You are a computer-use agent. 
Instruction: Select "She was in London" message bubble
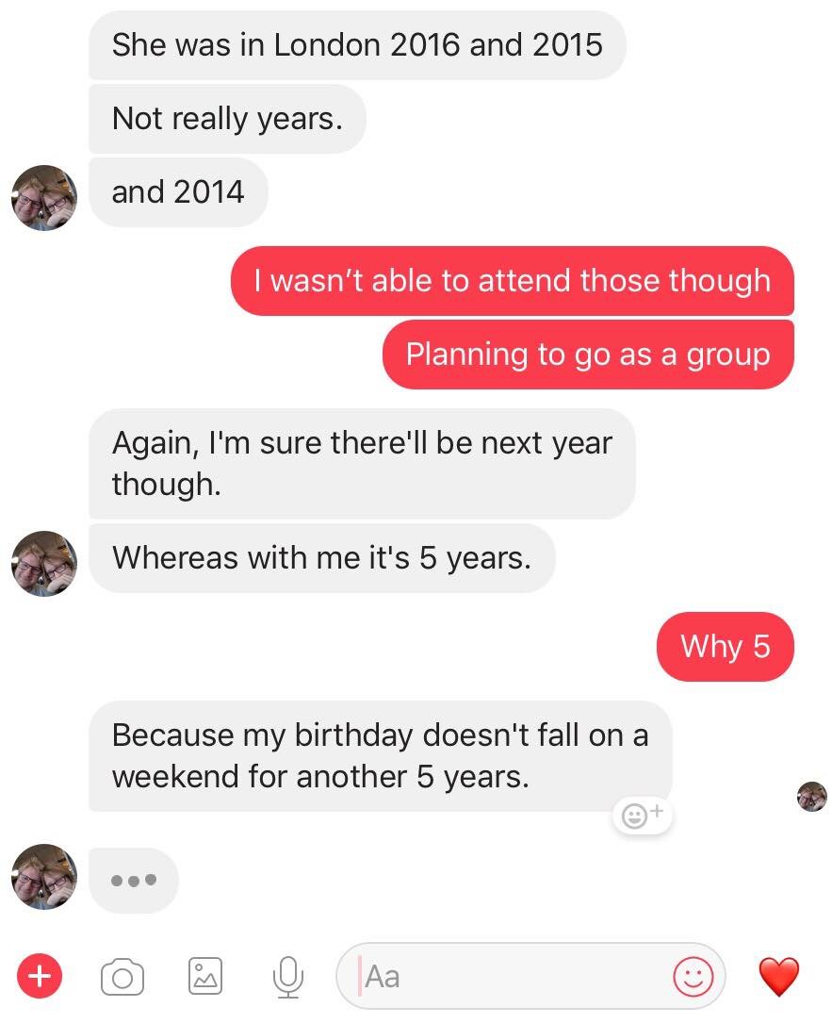tap(356, 45)
